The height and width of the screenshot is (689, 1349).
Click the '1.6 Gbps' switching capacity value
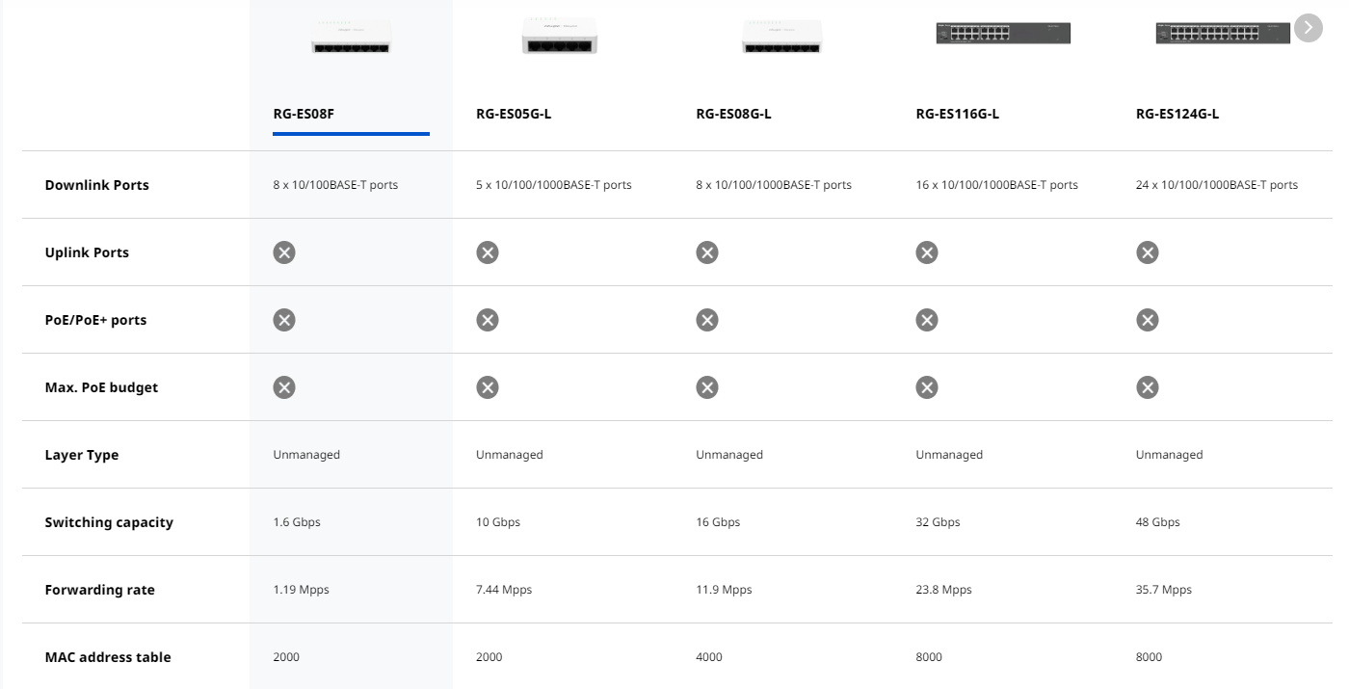pos(297,522)
